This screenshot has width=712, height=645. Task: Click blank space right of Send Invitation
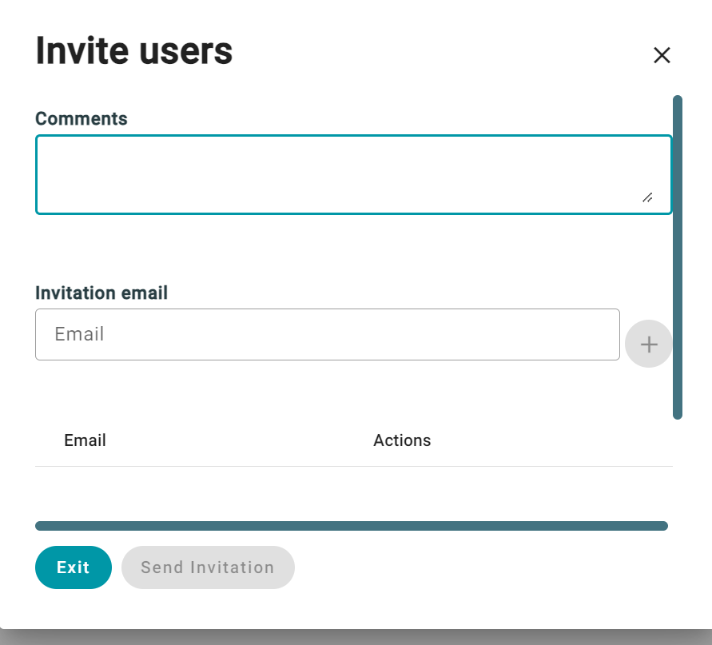[481, 567]
